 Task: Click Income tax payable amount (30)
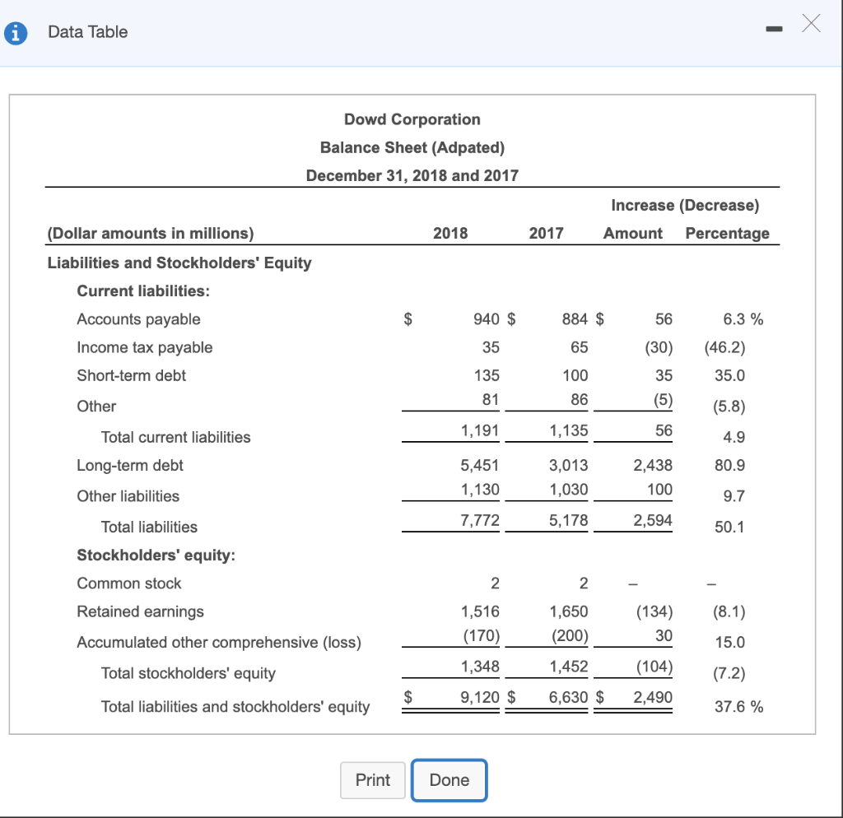pos(659,347)
